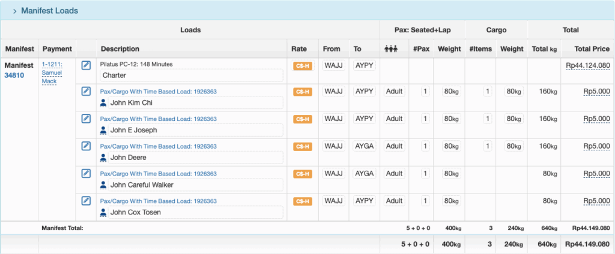Click AYGA destination for John Deere
This screenshot has width=615, height=254.
365,146
